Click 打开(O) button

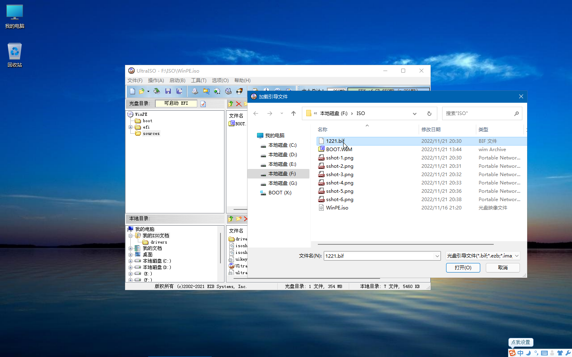tap(463, 268)
